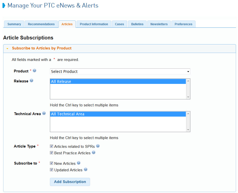Image resolution: width=238 pixels, height=193 pixels.
Task: Toggle the Updated Articles checkbox
Action: click(x=52, y=170)
